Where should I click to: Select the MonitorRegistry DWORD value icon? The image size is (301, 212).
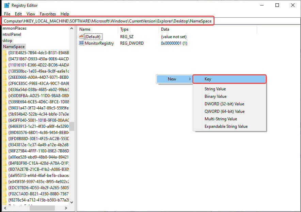click(81, 43)
